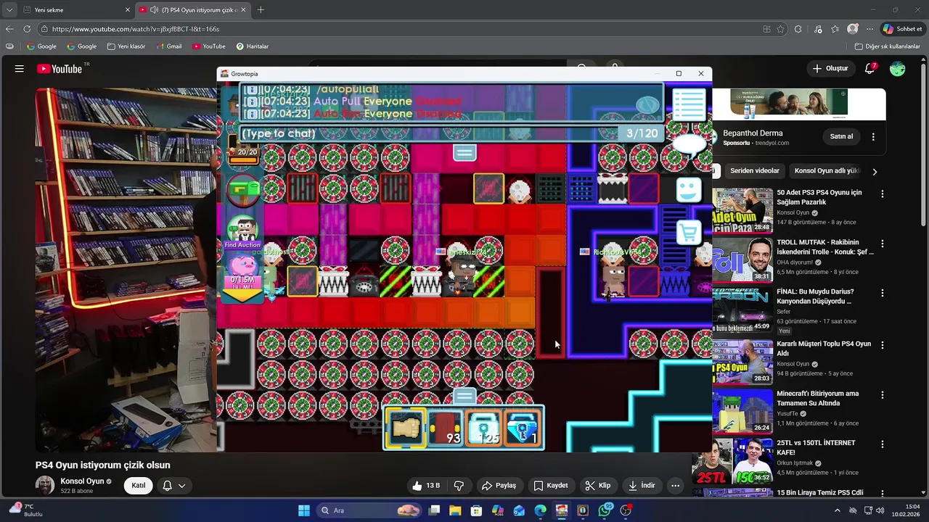
Task: Select the red door item showing 93
Action: click(x=445, y=428)
